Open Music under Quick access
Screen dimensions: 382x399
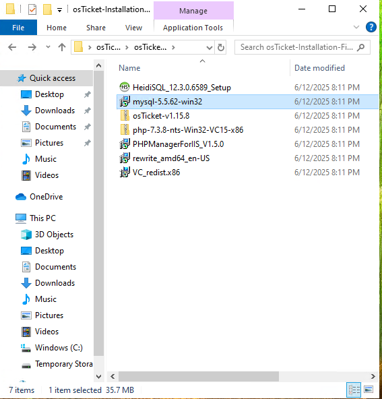(46, 159)
